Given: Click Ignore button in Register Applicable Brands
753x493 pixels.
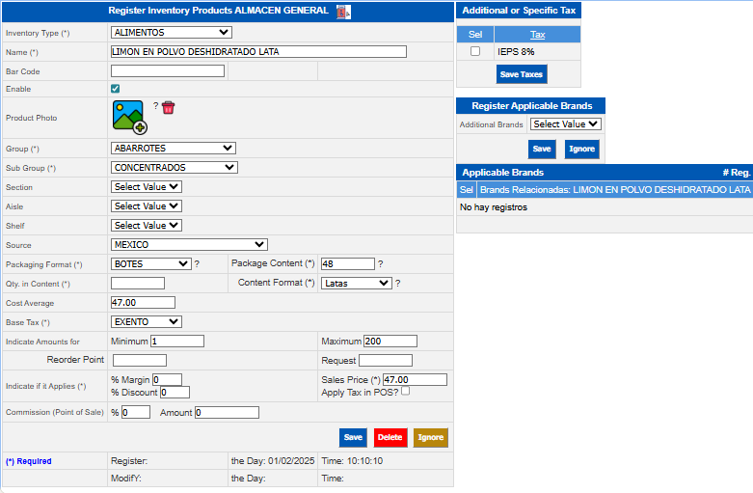Looking at the screenshot, I should (581, 150).
